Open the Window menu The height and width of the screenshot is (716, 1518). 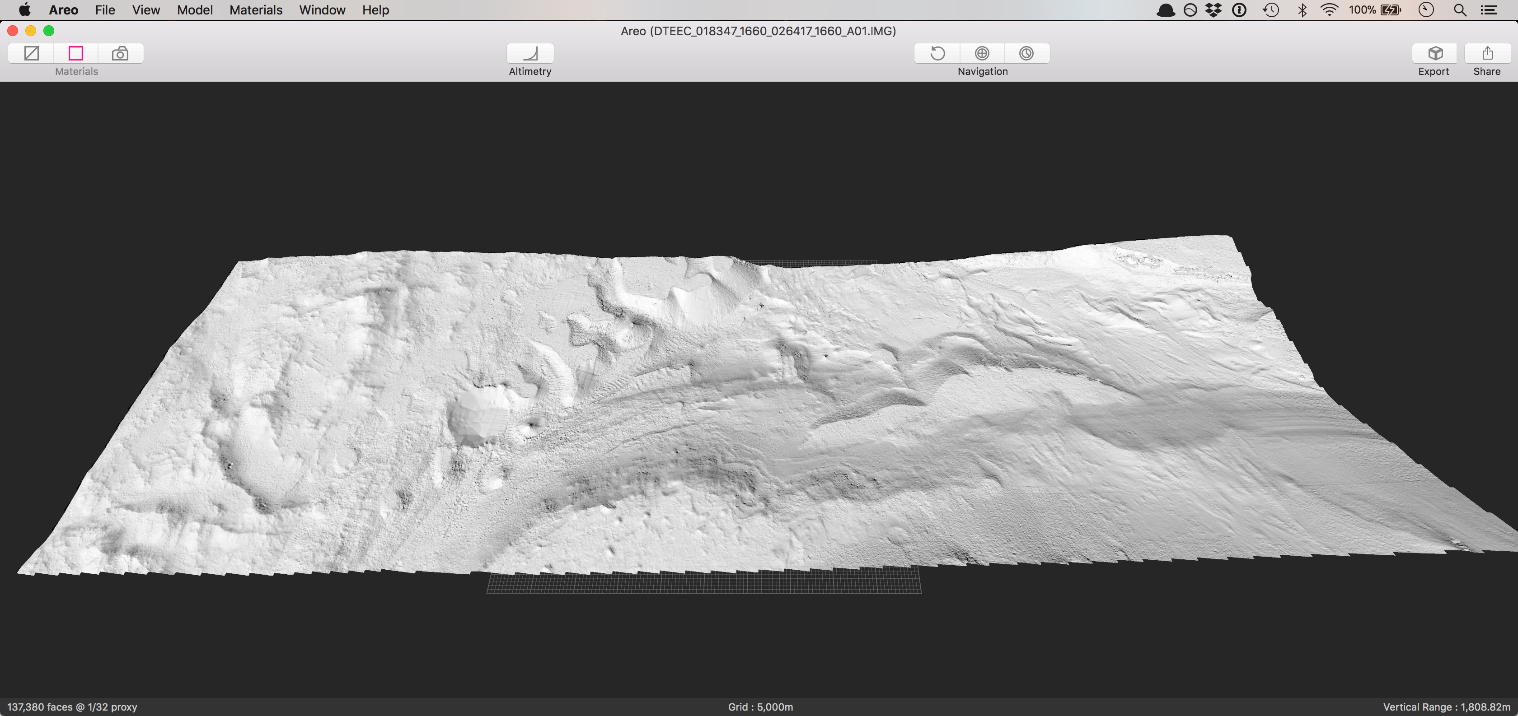coord(322,10)
